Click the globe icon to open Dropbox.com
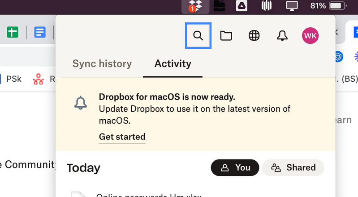 click(254, 36)
